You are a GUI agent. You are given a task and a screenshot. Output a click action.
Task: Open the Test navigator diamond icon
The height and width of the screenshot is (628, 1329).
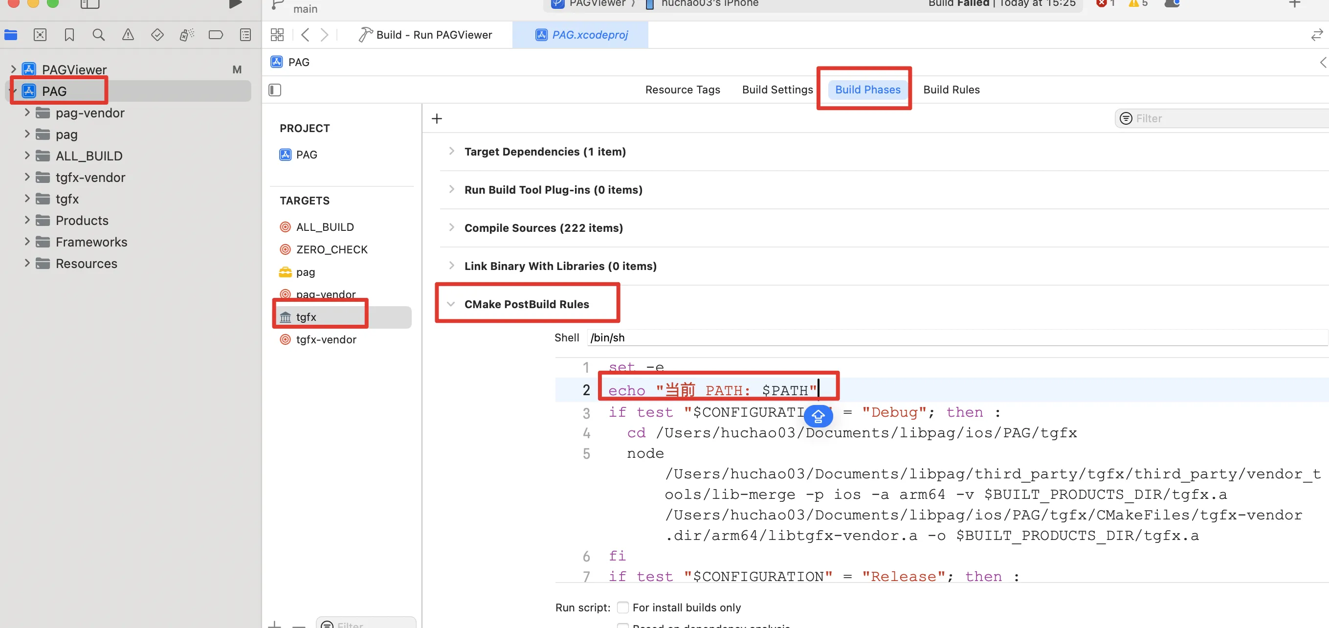tap(157, 35)
